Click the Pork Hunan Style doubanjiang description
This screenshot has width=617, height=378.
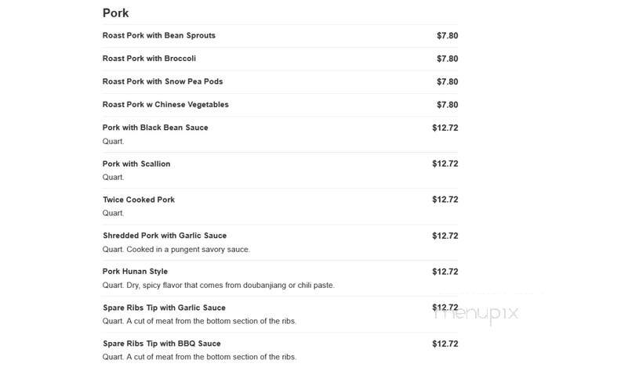point(219,286)
